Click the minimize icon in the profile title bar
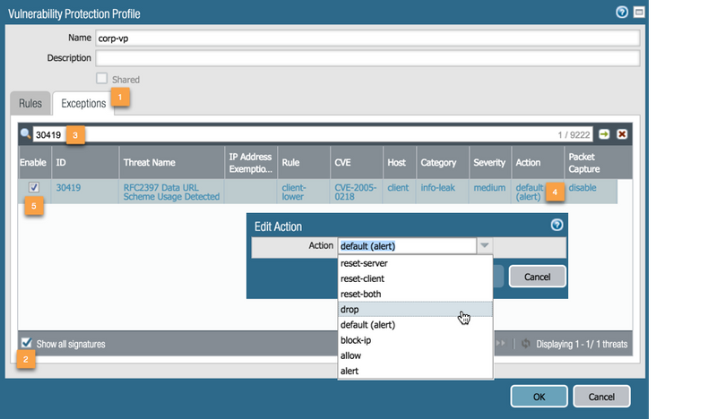 639,13
